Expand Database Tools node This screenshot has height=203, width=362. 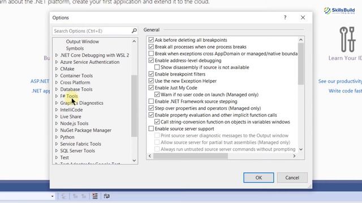tap(57, 89)
